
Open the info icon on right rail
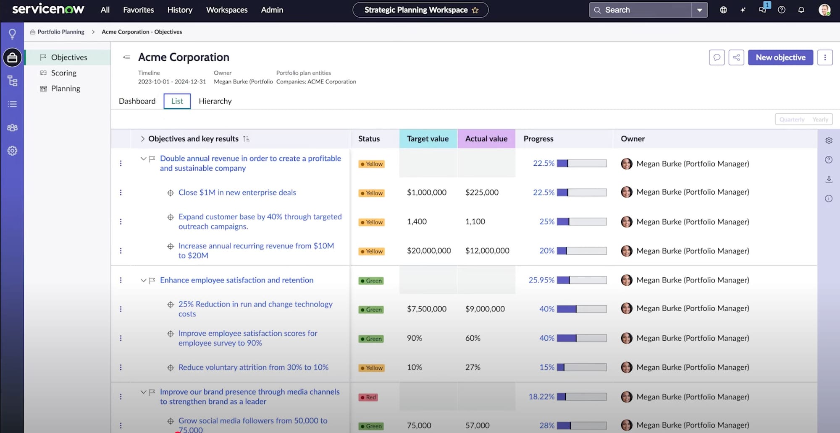point(829,199)
